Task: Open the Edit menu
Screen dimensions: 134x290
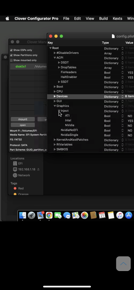Action: 78,18
